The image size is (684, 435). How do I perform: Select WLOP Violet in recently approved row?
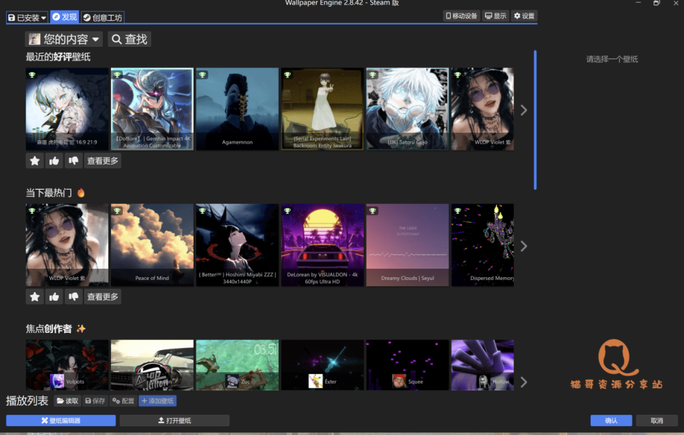(x=482, y=109)
